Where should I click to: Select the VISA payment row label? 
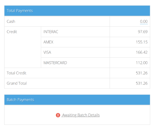coord(47,52)
